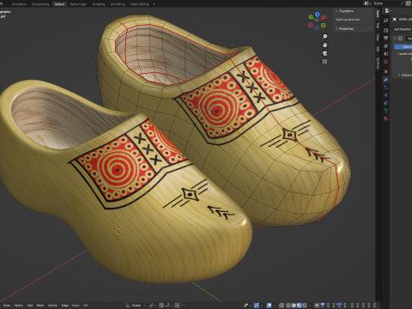This screenshot has width=412, height=309.
Task: Open the Tool properties tab icon
Action: click(x=386, y=21)
